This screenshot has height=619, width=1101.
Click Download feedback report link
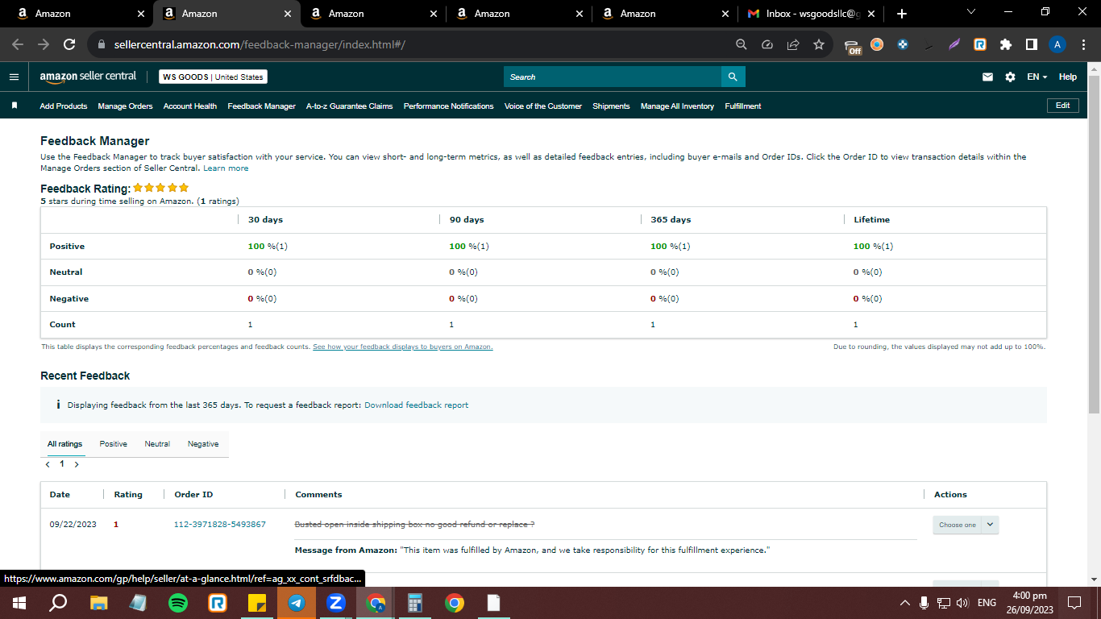(x=416, y=405)
